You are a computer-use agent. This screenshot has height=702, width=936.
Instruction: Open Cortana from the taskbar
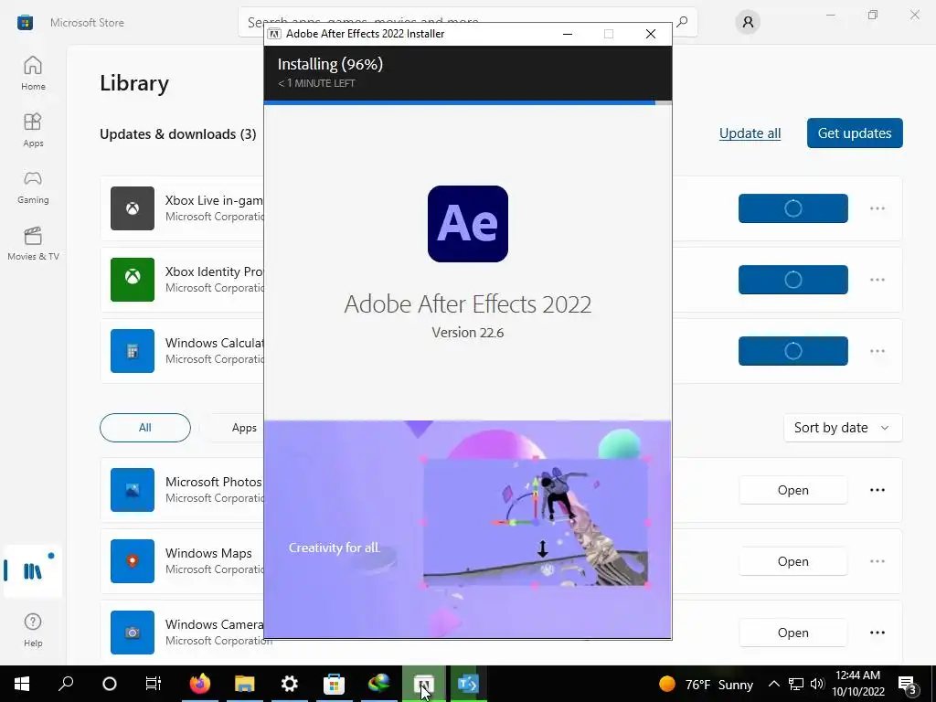tap(110, 684)
